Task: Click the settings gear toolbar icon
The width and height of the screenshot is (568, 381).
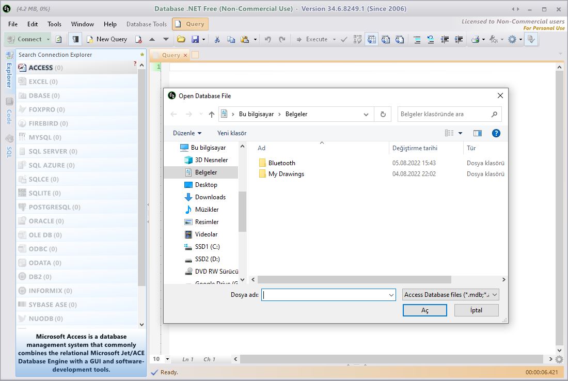Action: (x=512, y=39)
